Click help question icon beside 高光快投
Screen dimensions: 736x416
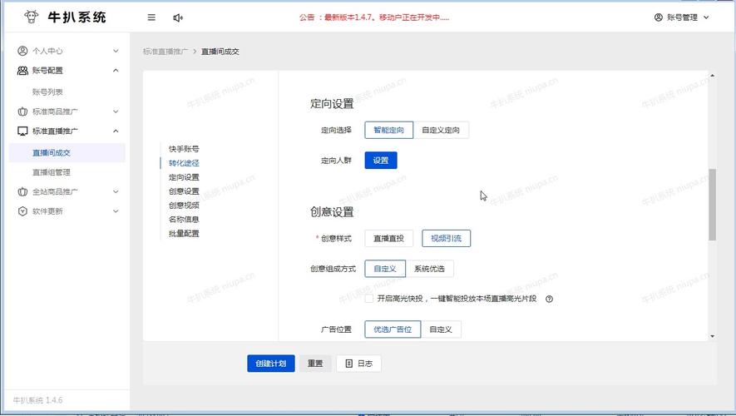pyautogui.click(x=549, y=299)
